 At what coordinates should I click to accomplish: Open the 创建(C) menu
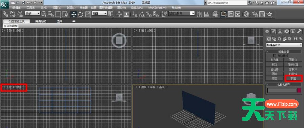pos(71,8)
